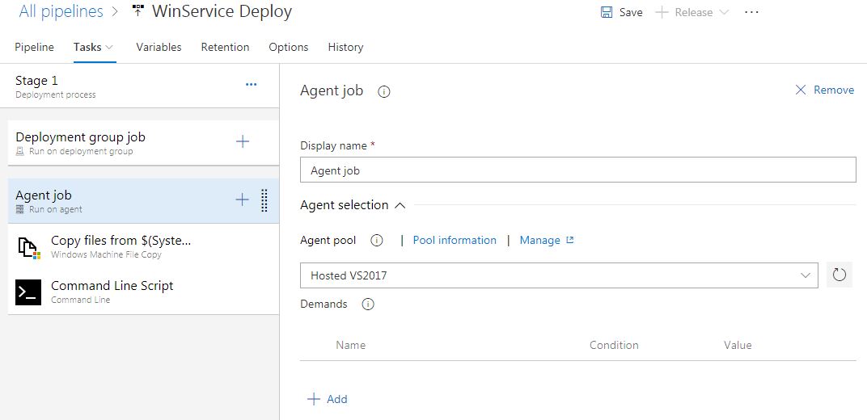
Task: Open Pool information link
Action: click(x=455, y=240)
